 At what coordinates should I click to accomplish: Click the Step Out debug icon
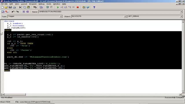pyautogui.click(x=70, y=7)
